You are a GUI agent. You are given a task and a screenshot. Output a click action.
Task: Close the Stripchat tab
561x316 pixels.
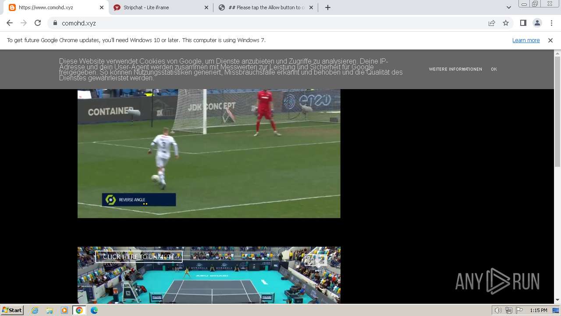[x=206, y=7]
